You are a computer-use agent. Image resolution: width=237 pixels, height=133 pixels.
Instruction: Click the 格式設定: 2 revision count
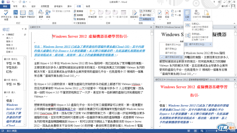pyautogui.click(x=12, y=48)
